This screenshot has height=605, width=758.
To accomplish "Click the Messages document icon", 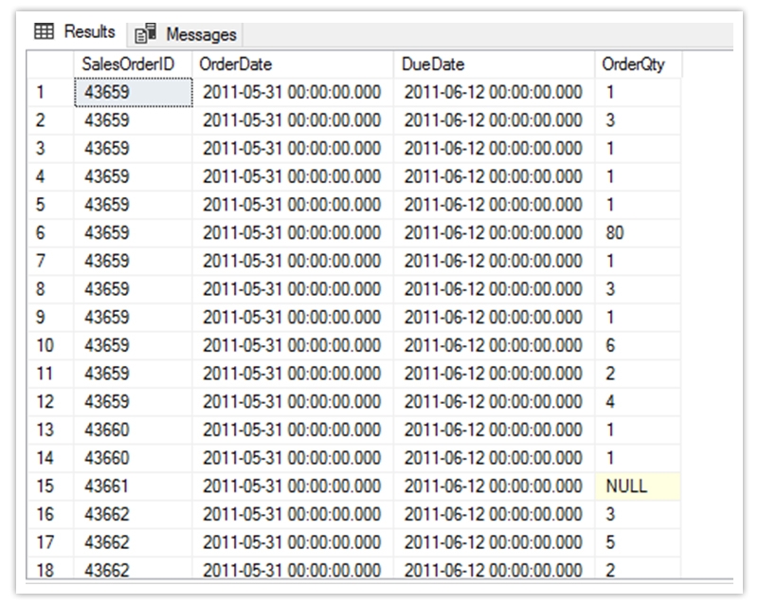I will click(x=145, y=33).
